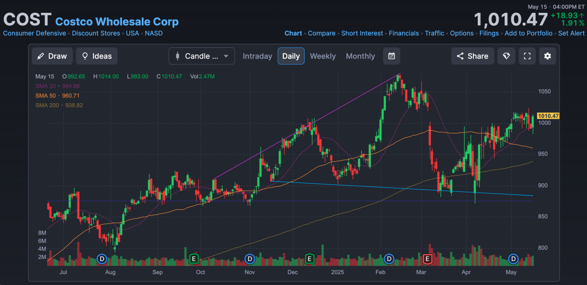This screenshot has height=285, width=587.
Task: Click the red earnings E marker in March
Action: click(x=427, y=259)
